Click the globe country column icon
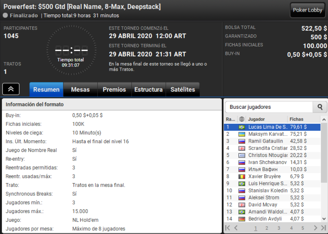 pyautogui.click(x=242, y=119)
